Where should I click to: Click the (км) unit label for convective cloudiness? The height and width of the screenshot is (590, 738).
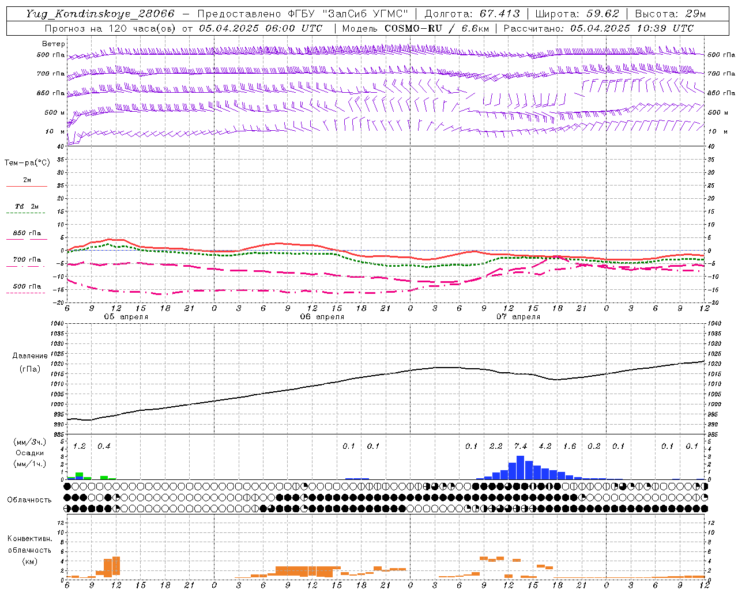29,561
